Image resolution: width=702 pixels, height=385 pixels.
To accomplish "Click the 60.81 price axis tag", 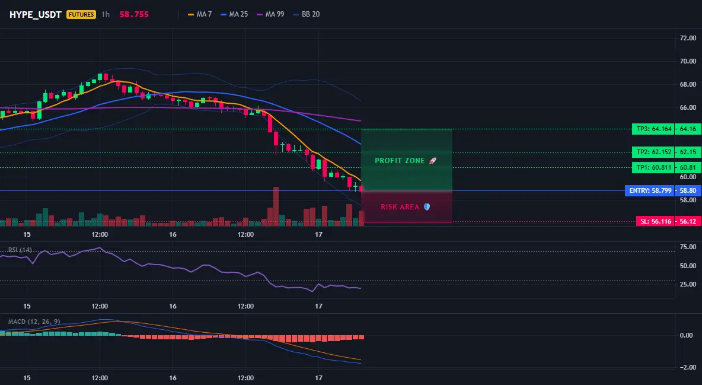I will 688,168.
